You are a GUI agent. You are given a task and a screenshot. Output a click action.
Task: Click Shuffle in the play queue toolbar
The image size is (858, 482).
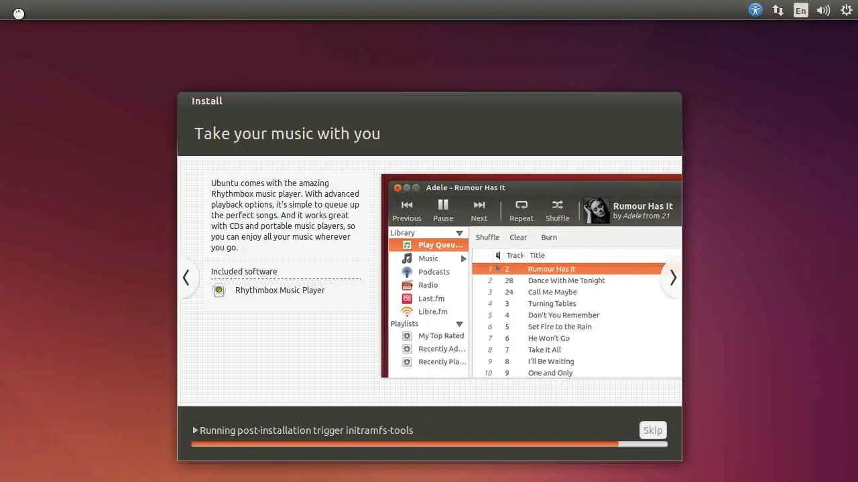coord(487,237)
